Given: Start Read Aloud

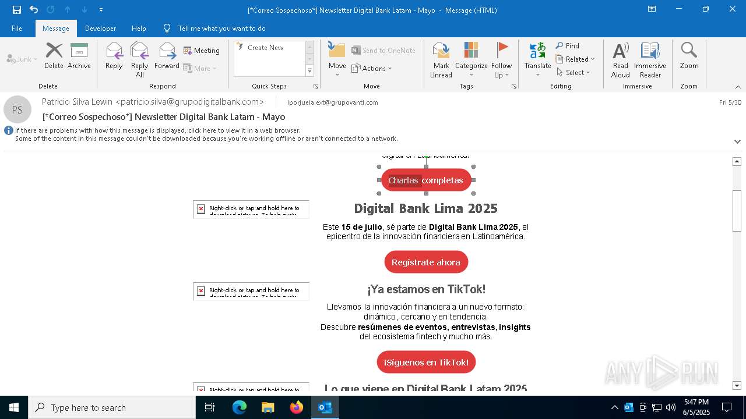Looking at the screenshot, I should tap(621, 60).
